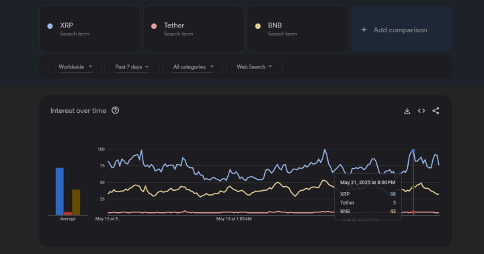Click the May 18 at 1:00 AM axis label

[234, 219]
